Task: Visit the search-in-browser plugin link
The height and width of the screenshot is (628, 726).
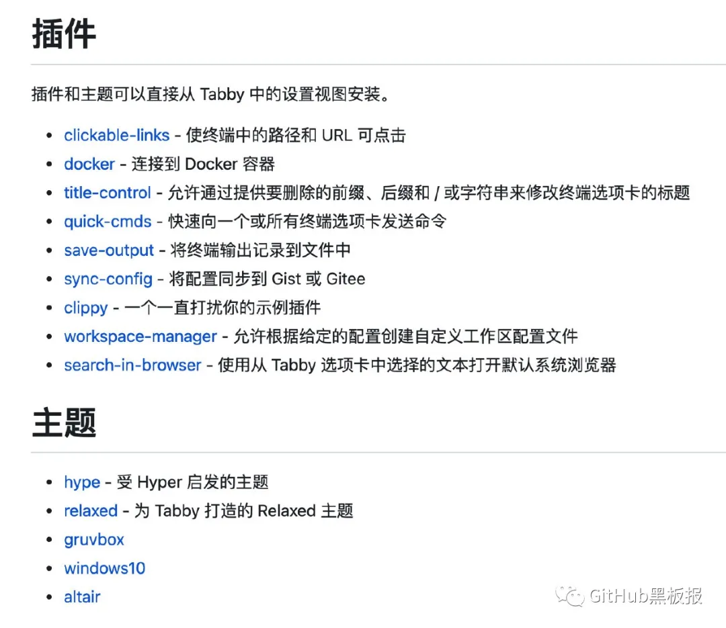Action: click(x=132, y=365)
